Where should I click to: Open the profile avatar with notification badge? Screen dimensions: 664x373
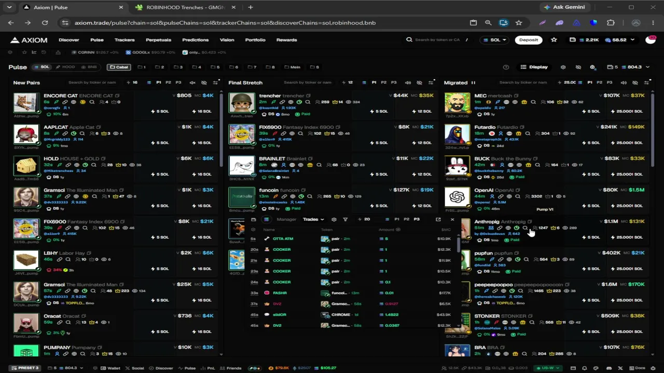(x=651, y=40)
